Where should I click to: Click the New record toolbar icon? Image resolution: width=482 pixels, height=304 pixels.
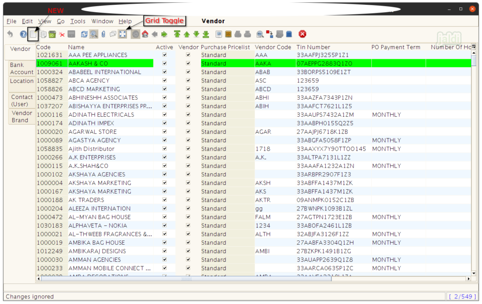coord(33,34)
